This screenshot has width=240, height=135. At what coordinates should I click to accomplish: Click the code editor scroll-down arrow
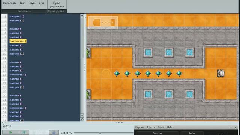pyautogui.click(x=82, y=115)
